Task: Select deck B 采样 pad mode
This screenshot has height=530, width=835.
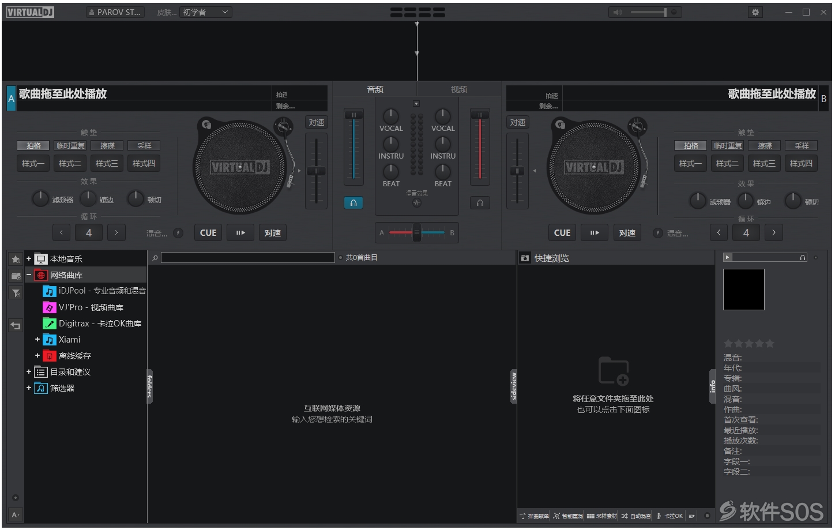Action: click(x=802, y=146)
